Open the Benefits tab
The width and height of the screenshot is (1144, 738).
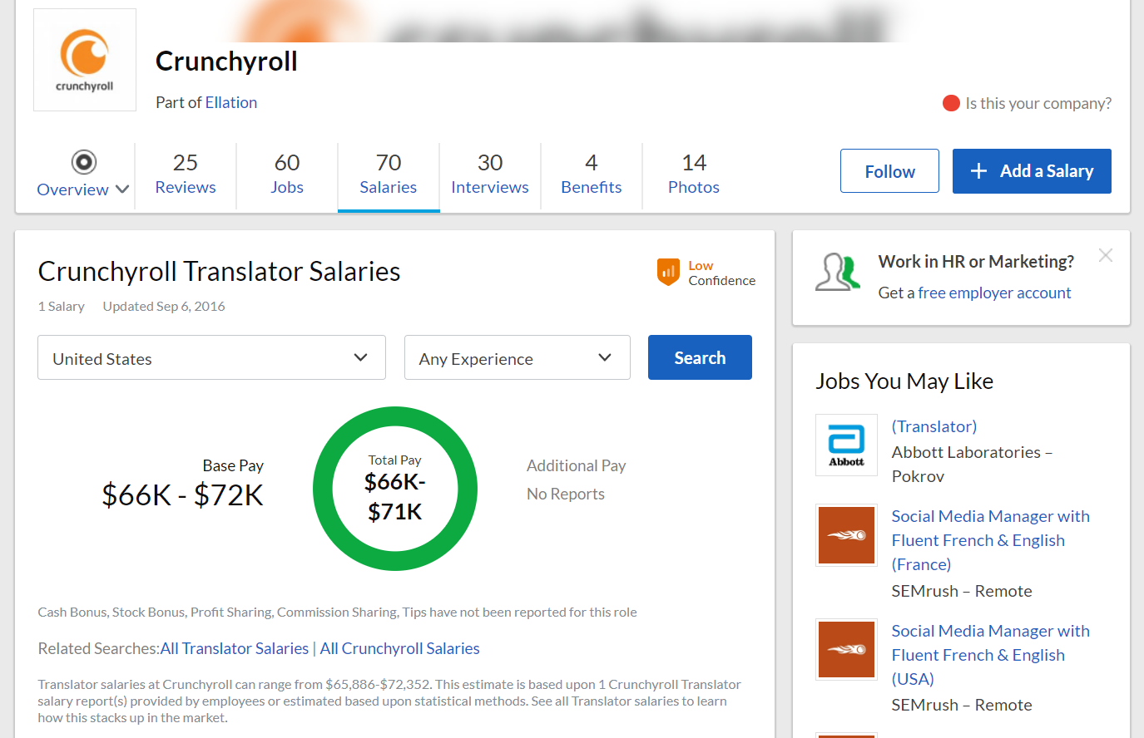point(592,174)
